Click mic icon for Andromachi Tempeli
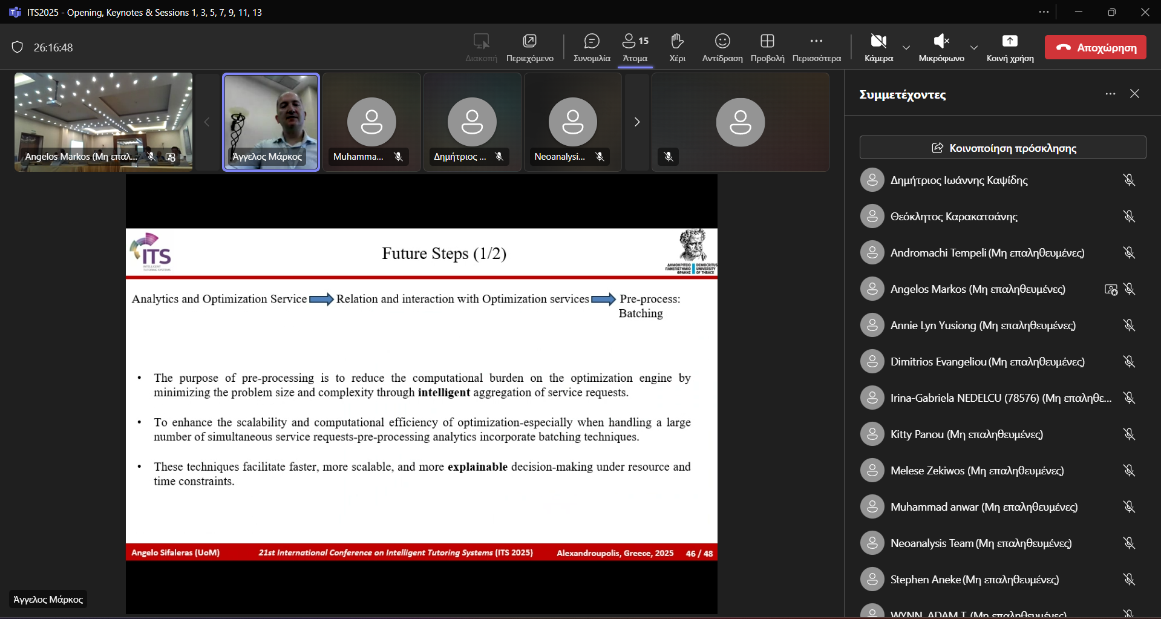The width and height of the screenshot is (1161, 619). click(x=1129, y=252)
